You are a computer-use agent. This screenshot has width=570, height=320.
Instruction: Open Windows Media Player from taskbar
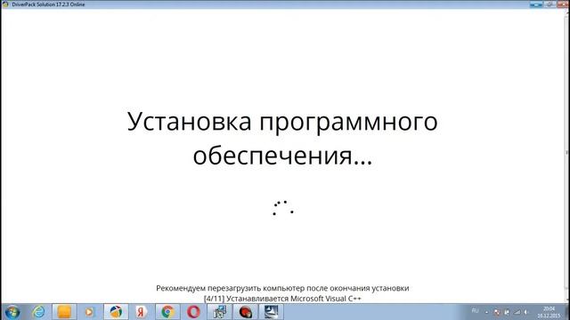point(89,312)
